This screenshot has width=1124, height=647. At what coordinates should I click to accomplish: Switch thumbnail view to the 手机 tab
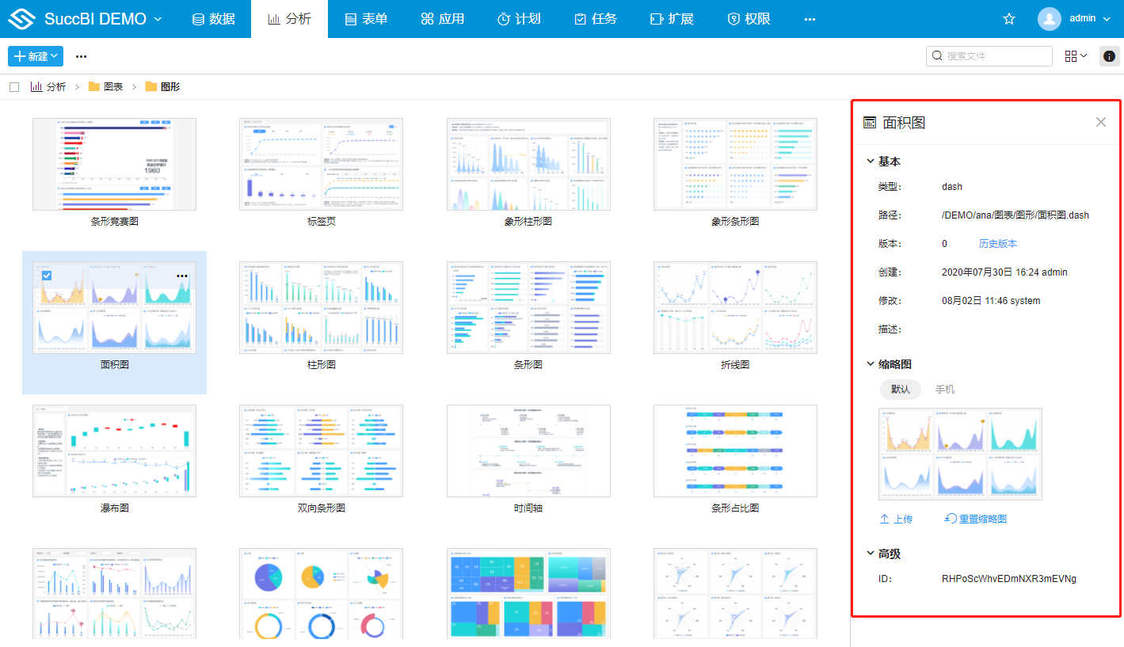tap(944, 389)
